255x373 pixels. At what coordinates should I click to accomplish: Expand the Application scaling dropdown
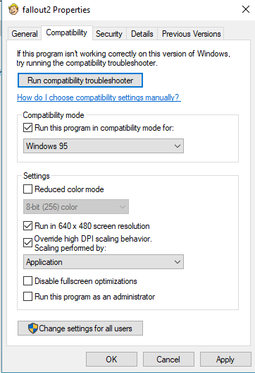click(104, 262)
